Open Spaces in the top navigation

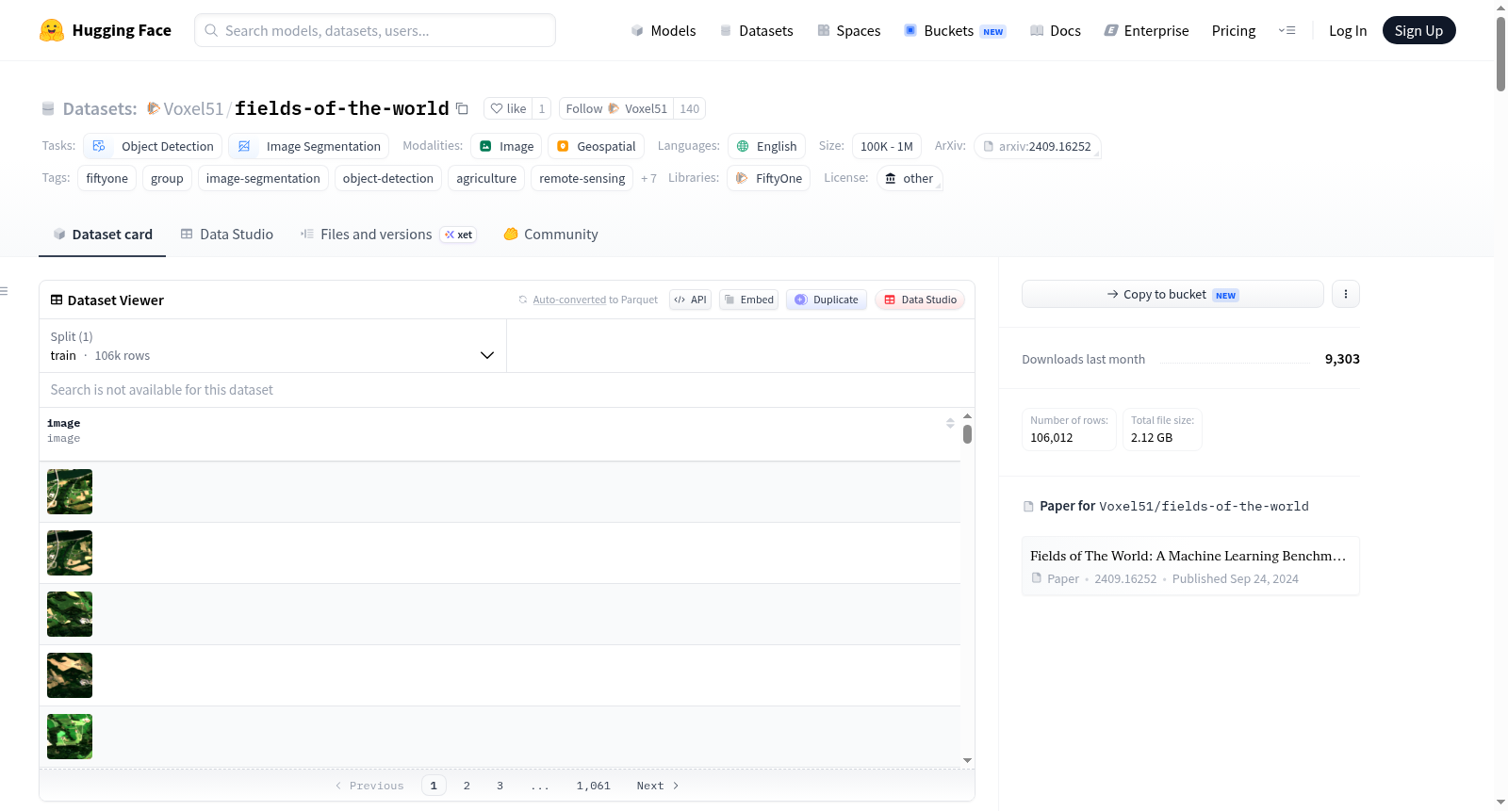pyautogui.click(x=848, y=30)
